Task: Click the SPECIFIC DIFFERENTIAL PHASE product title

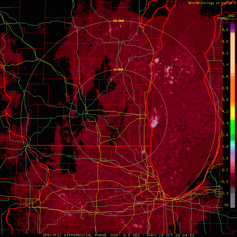Action: (75, 235)
